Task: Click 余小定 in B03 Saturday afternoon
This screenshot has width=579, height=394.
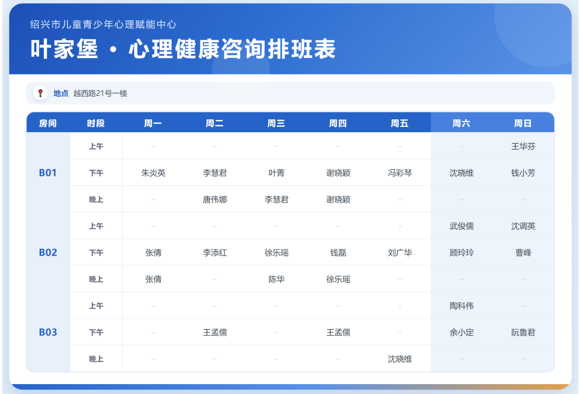Action: tap(462, 333)
